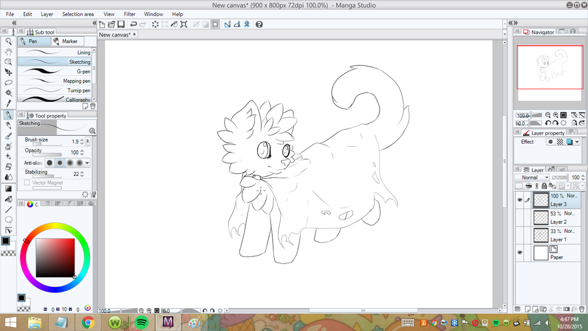Select the Zoom magnifier tool
Image resolution: width=588 pixels, height=331 pixels.
[8, 41]
